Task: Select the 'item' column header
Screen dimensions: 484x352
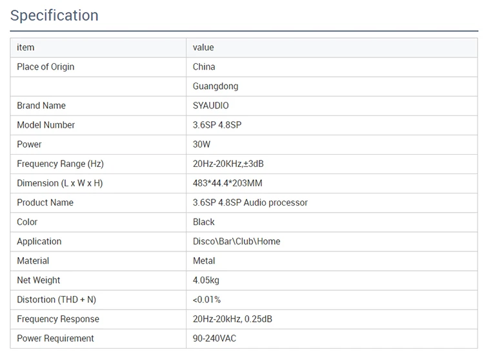Action: click(26, 48)
